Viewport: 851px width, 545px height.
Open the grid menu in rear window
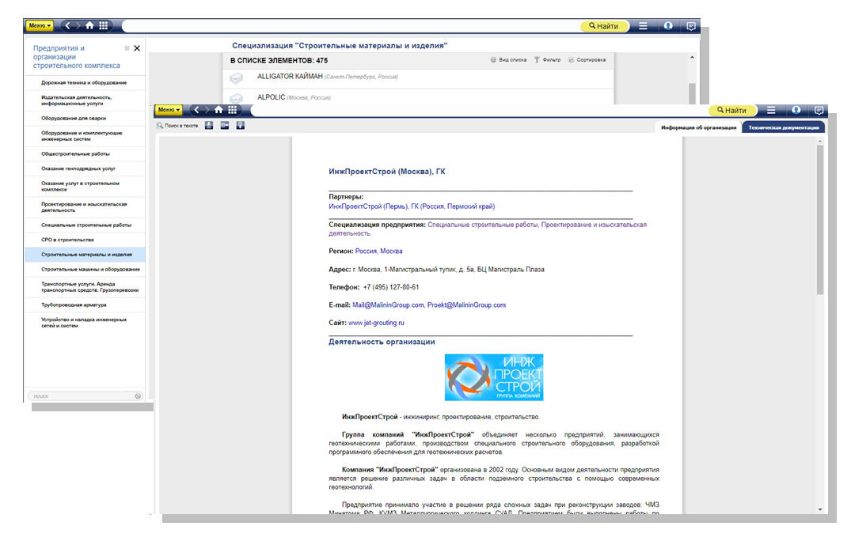(103, 25)
